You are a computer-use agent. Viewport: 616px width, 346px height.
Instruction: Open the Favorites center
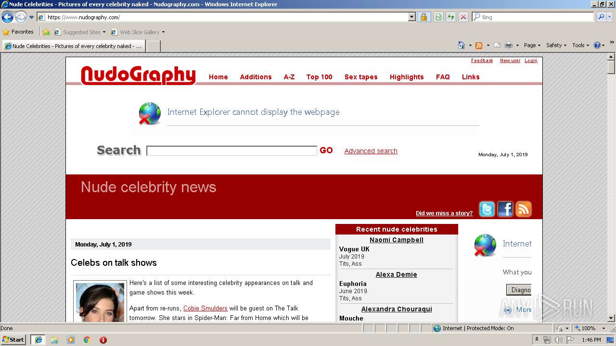[x=18, y=32]
